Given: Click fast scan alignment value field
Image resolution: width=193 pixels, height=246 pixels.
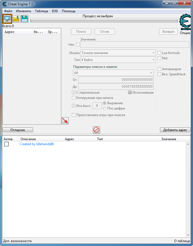Looking at the screenshot, I should 97,106.
